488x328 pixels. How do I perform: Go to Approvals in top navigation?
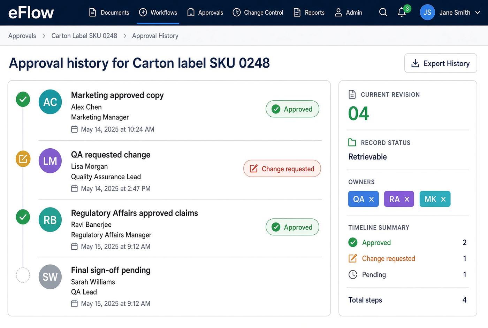pos(205,13)
